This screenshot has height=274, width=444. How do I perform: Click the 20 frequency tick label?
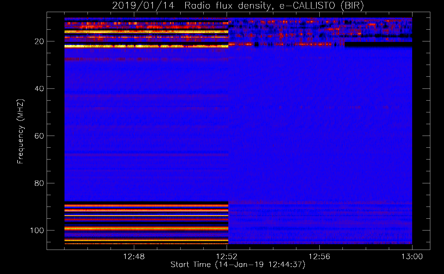tap(39, 41)
